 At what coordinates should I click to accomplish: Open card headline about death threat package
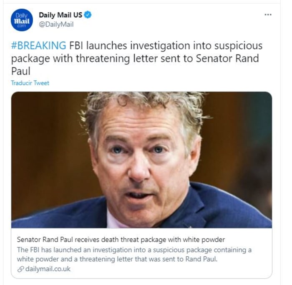point(121,240)
